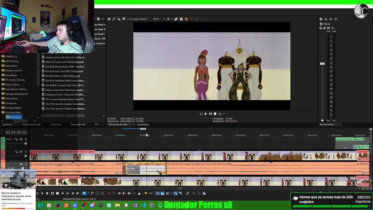Select the Zoom Edit magnifier tool
The image size is (373, 210).
pyautogui.click(x=102, y=193)
